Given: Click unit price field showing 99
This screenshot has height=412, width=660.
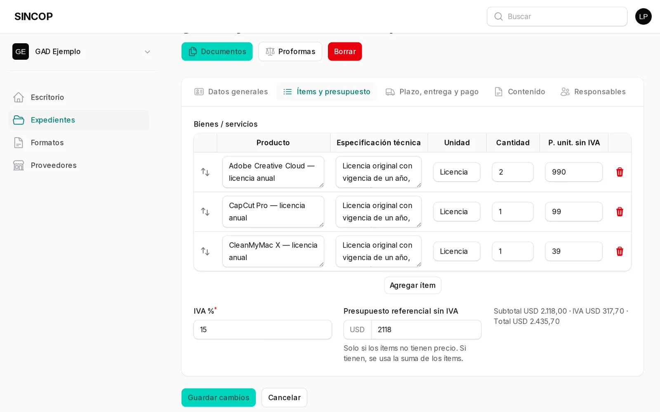Looking at the screenshot, I should [x=574, y=211].
